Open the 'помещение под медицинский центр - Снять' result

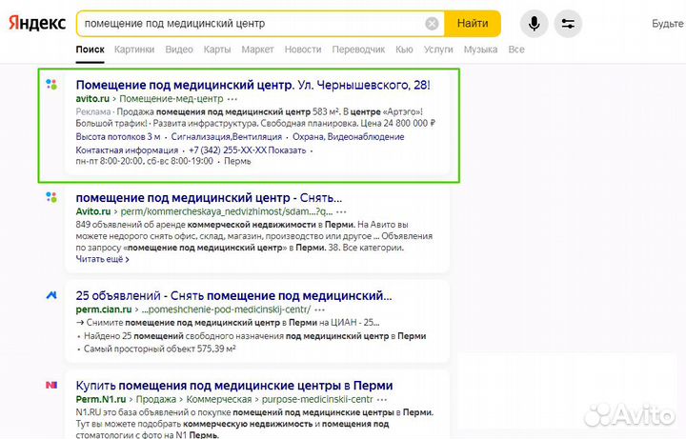209,198
